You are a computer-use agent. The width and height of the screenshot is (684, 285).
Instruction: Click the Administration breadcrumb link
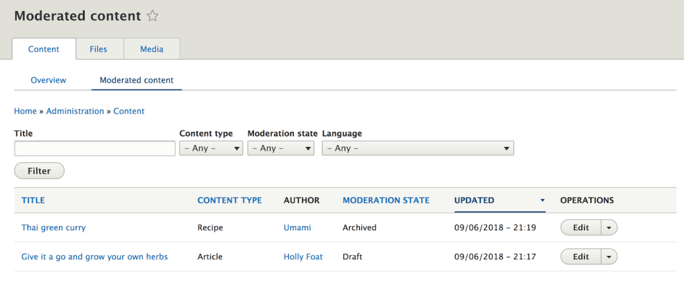click(x=75, y=111)
